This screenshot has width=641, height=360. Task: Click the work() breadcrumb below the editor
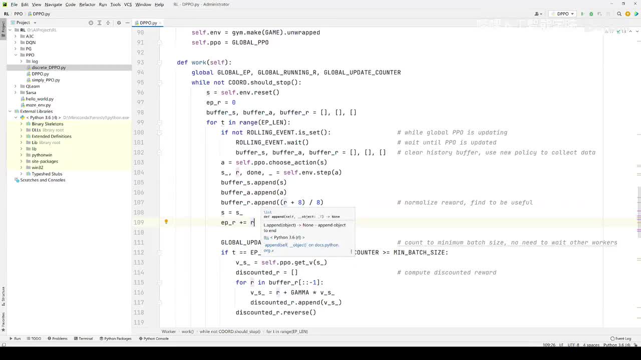point(187,331)
